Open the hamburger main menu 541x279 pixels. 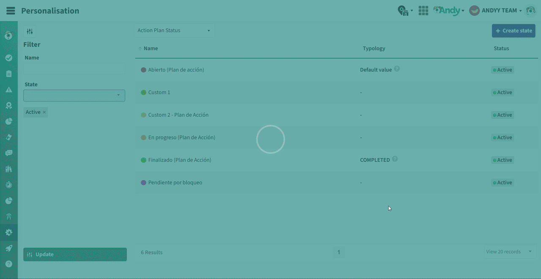11,11
